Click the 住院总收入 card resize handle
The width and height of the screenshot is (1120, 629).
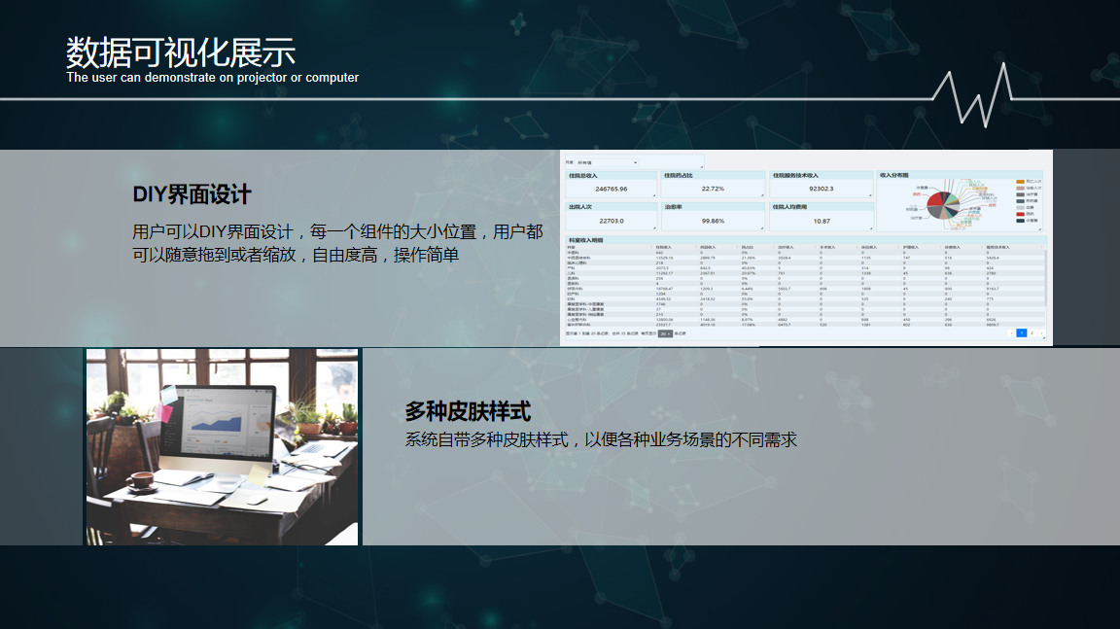point(654,195)
